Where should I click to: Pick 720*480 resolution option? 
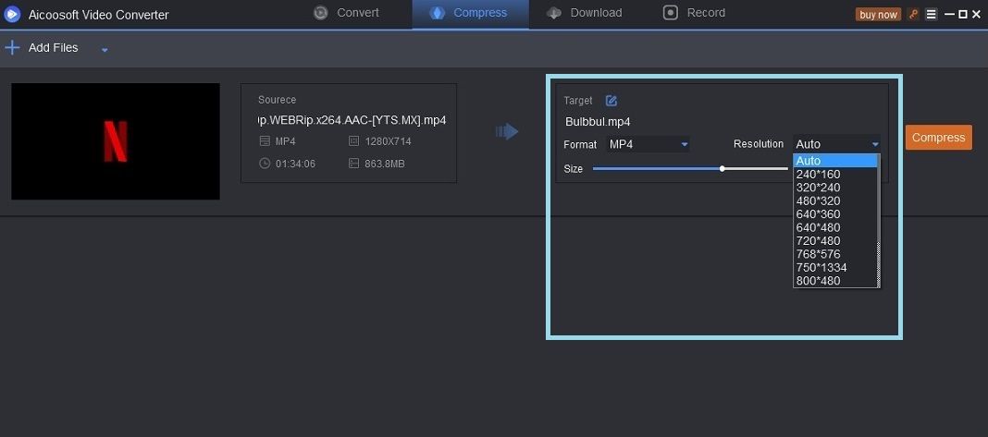(x=818, y=241)
